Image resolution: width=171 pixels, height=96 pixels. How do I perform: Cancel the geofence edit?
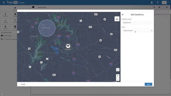coord(23,84)
